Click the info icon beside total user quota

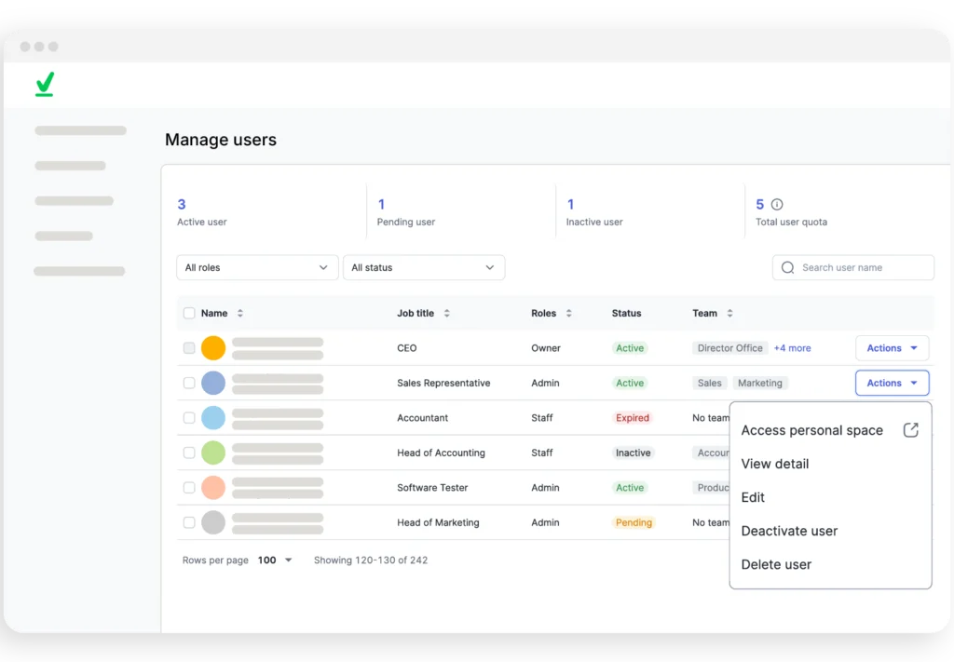point(777,204)
